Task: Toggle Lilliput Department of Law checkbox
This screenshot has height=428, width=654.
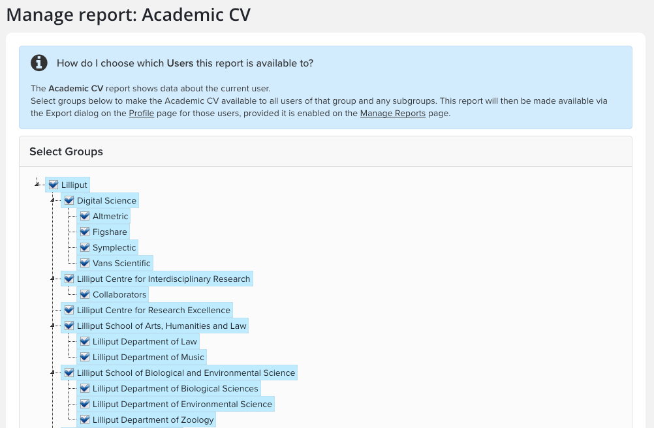Action: (x=85, y=342)
